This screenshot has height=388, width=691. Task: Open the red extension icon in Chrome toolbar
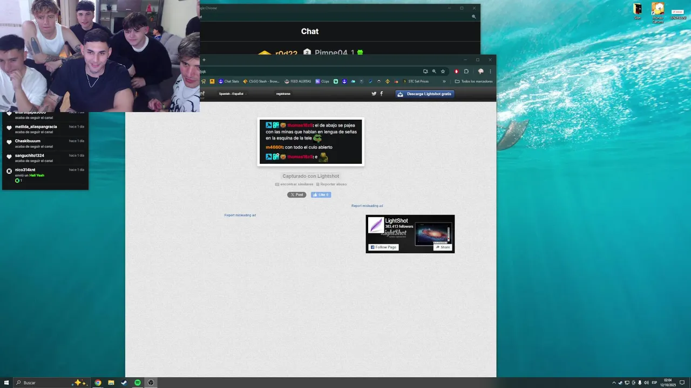456,71
